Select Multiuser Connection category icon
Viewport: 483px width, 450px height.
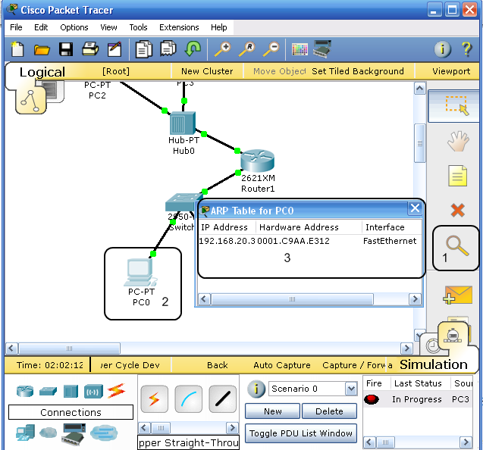[104, 433]
